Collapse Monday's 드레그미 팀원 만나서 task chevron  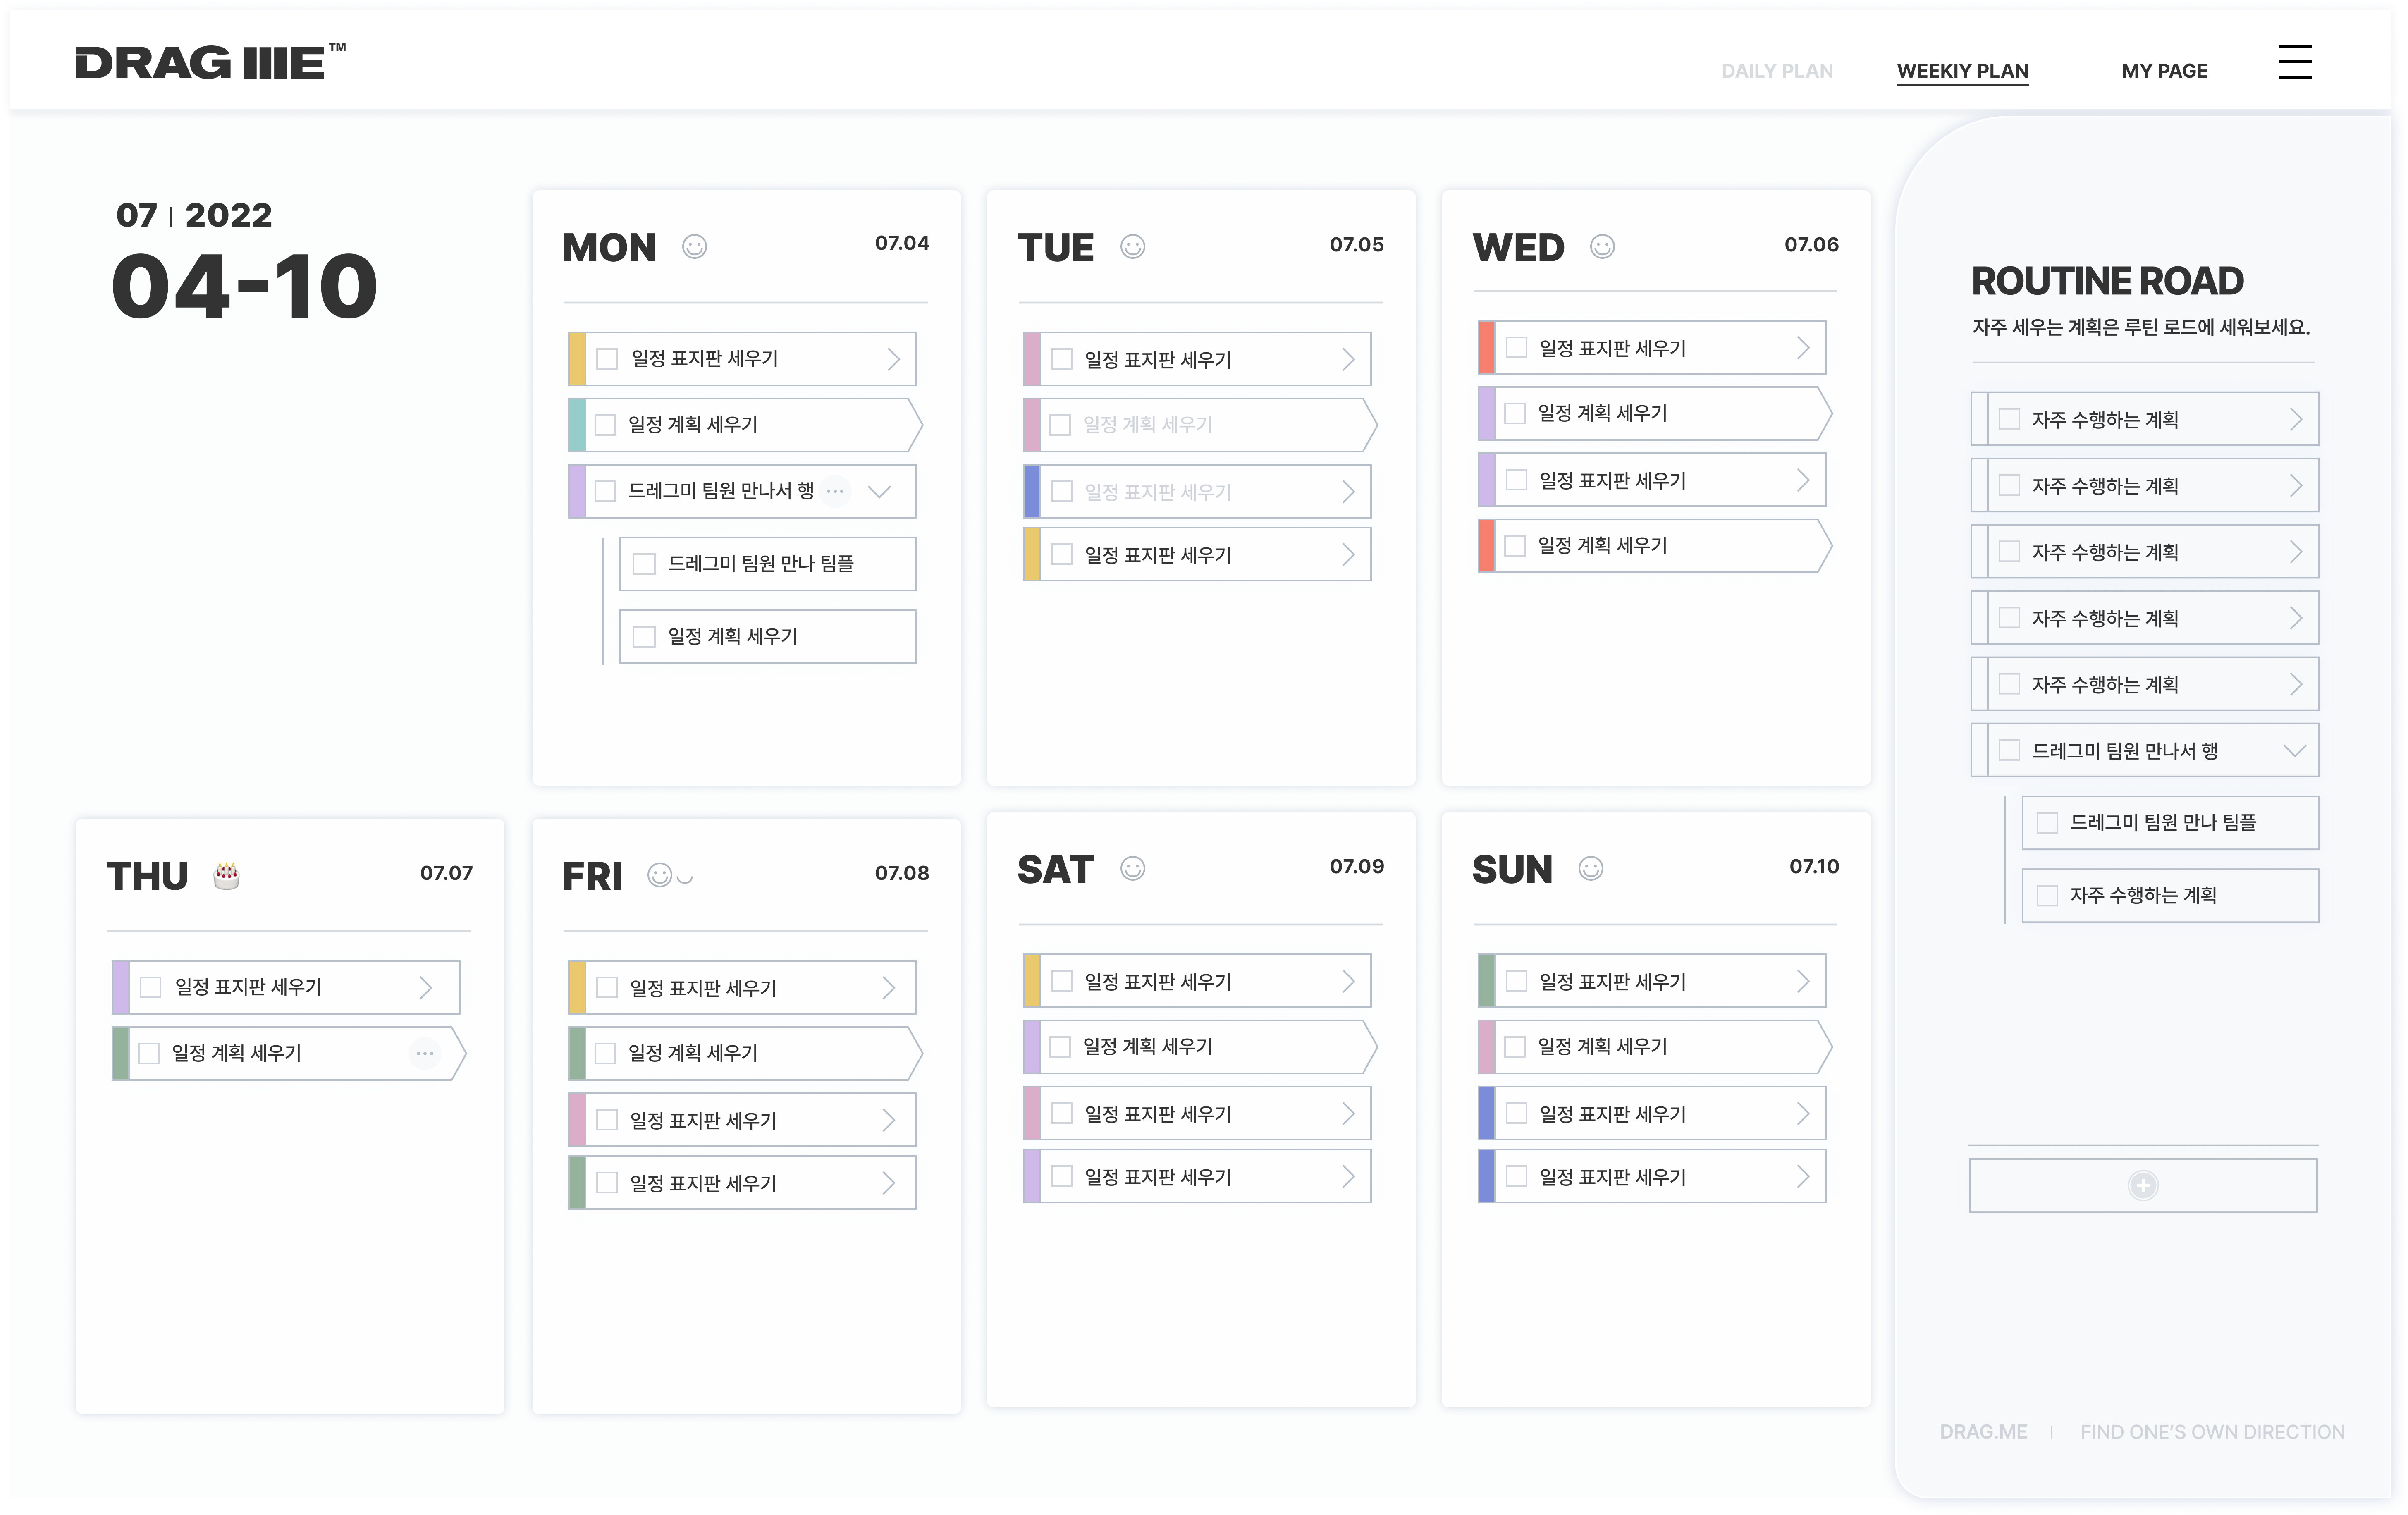pyautogui.click(x=879, y=491)
